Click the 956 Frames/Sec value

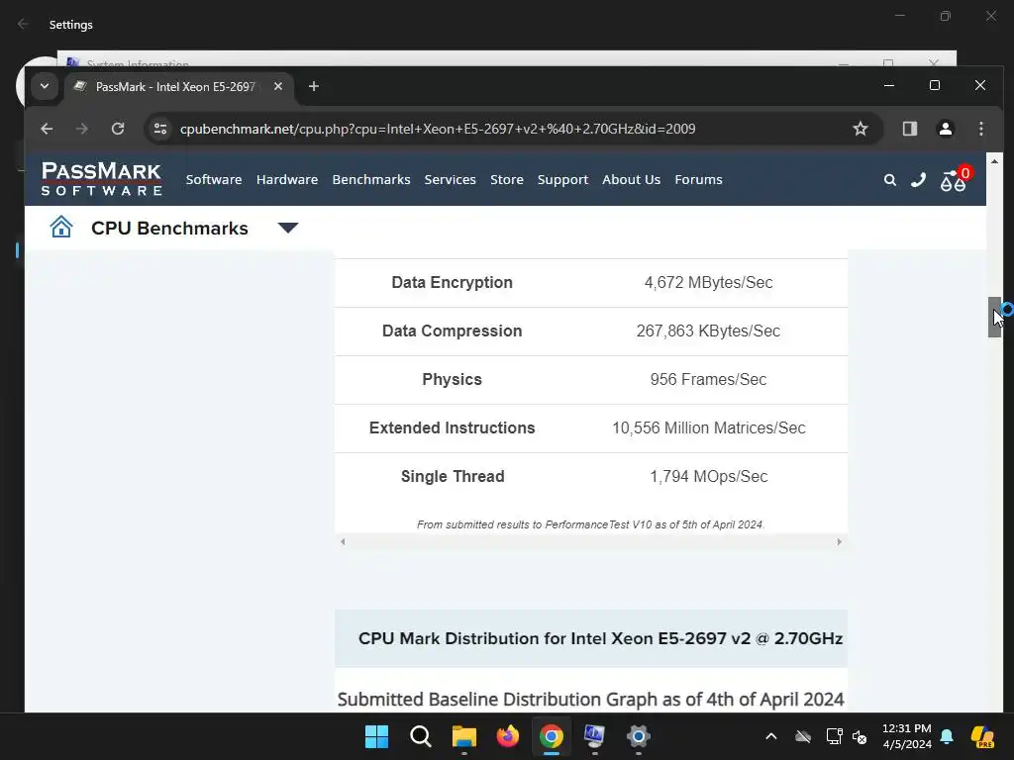point(708,379)
